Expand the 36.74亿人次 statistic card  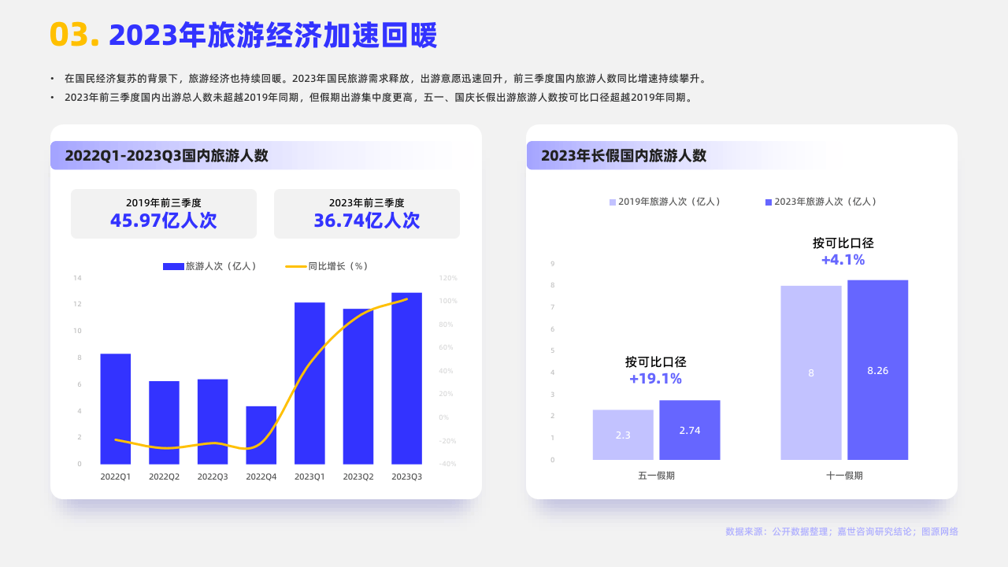(367, 213)
